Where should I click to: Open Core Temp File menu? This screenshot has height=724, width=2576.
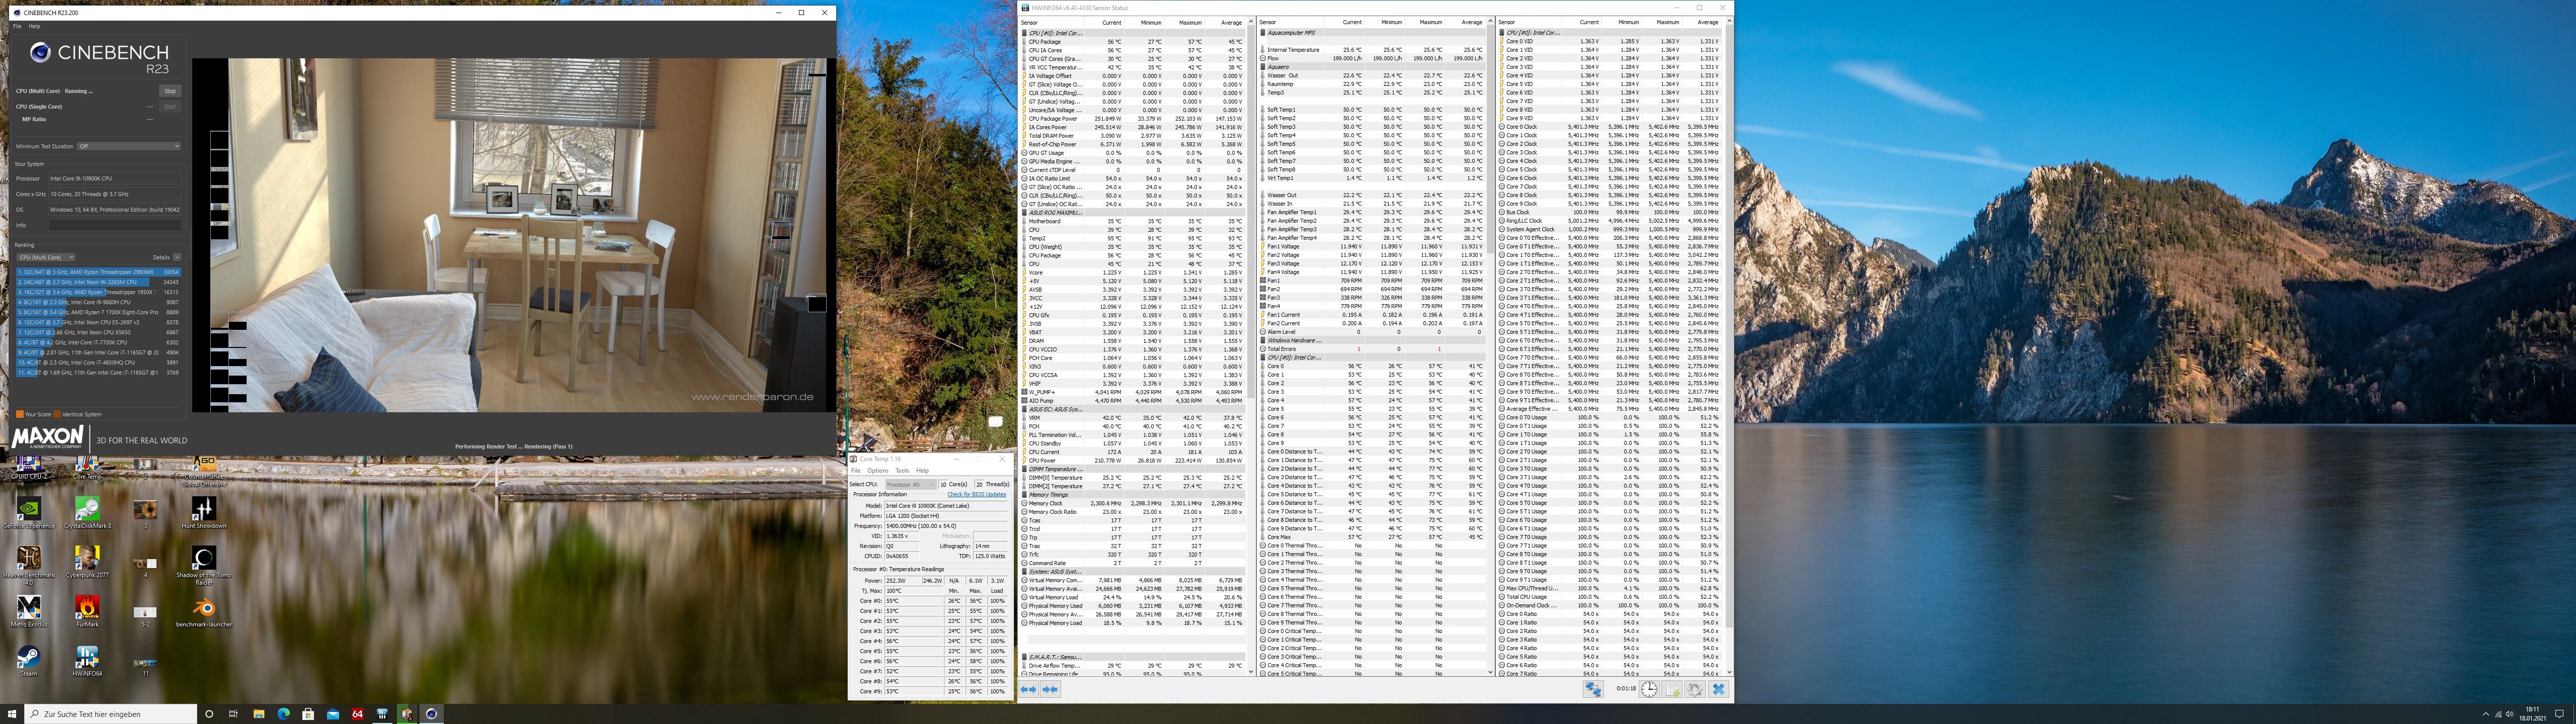click(x=856, y=470)
